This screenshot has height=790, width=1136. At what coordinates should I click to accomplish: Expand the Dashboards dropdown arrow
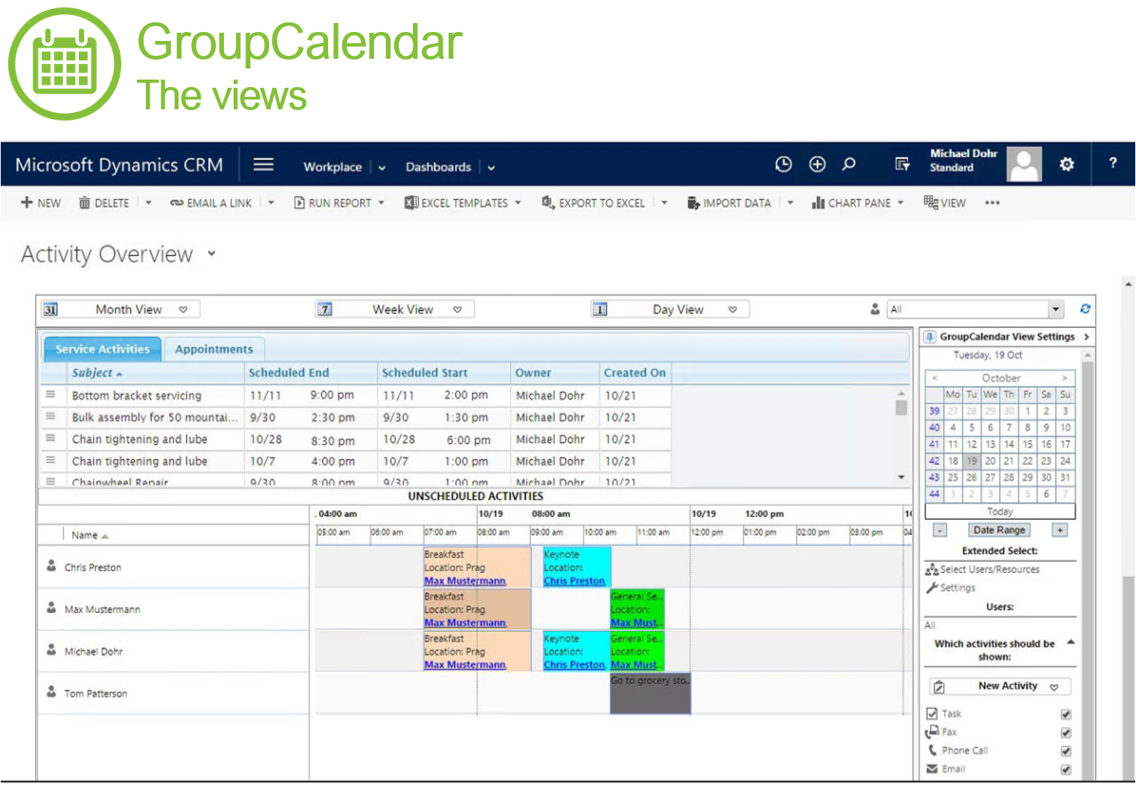click(492, 168)
